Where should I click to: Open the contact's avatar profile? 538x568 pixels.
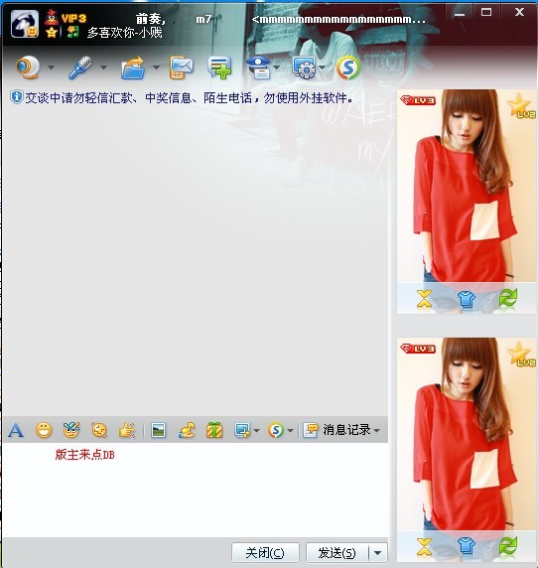(x=25, y=24)
